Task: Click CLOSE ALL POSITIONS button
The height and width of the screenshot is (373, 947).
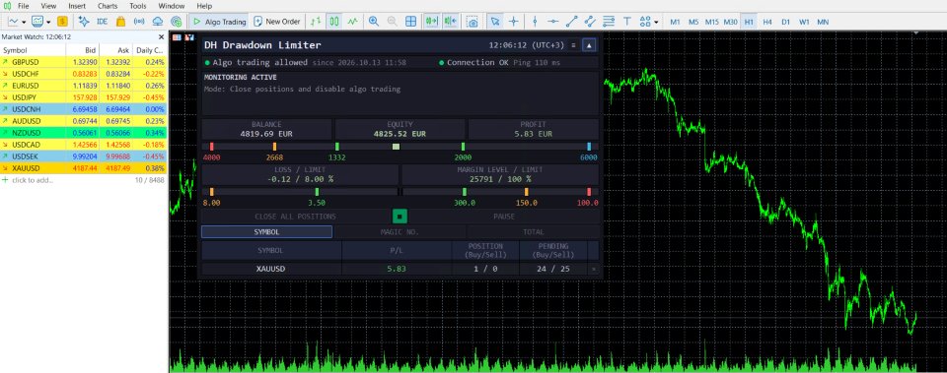Action: [295, 217]
